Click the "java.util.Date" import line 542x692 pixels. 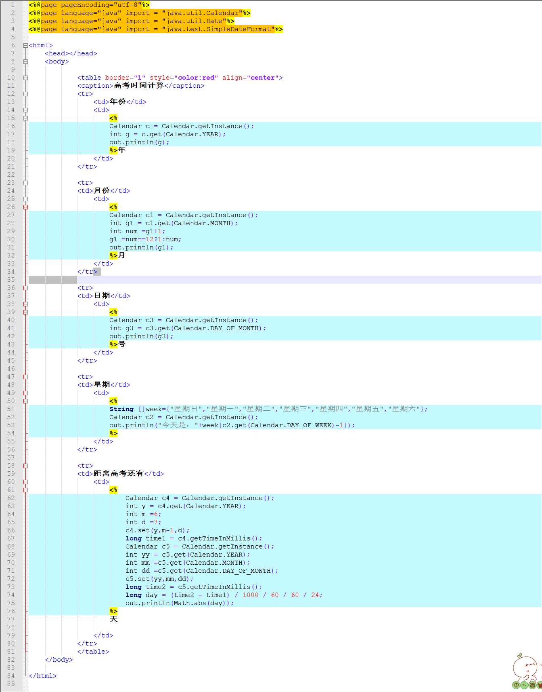tap(132, 21)
